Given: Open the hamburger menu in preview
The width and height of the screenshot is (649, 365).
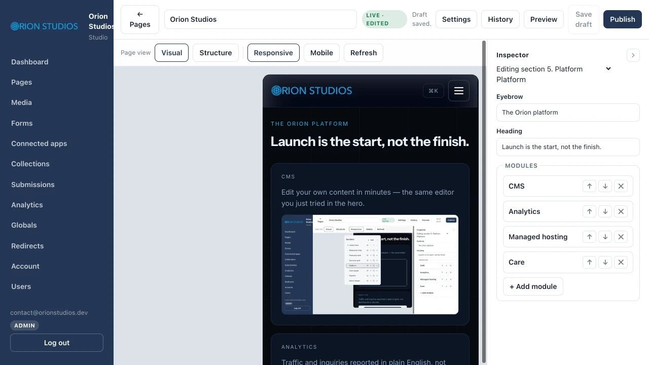Looking at the screenshot, I should (x=459, y=91).
